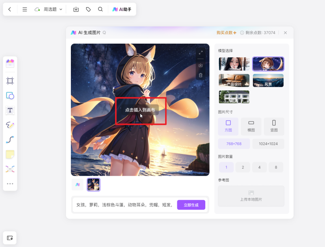Image resolution: width=325 pixels, height=247 pixels.
Task: Select the generated anime girl thumbnail
Action: tap(93, 184)
